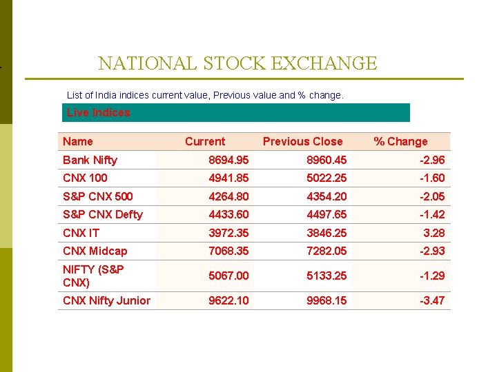
Task: Click the CNX IT index name
Action: pos(81,233)
